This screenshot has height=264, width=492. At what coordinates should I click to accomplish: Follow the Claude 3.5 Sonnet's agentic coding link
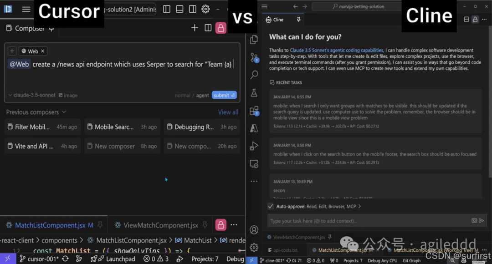[337, 50]
